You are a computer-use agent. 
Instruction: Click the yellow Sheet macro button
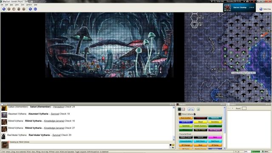coord(200,122)
